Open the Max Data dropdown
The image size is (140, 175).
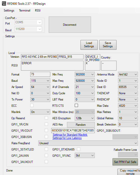(128, 106)
